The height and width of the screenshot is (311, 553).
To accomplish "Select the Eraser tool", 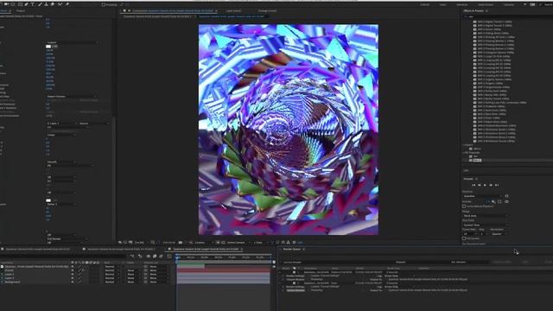I will coord(53,4).
